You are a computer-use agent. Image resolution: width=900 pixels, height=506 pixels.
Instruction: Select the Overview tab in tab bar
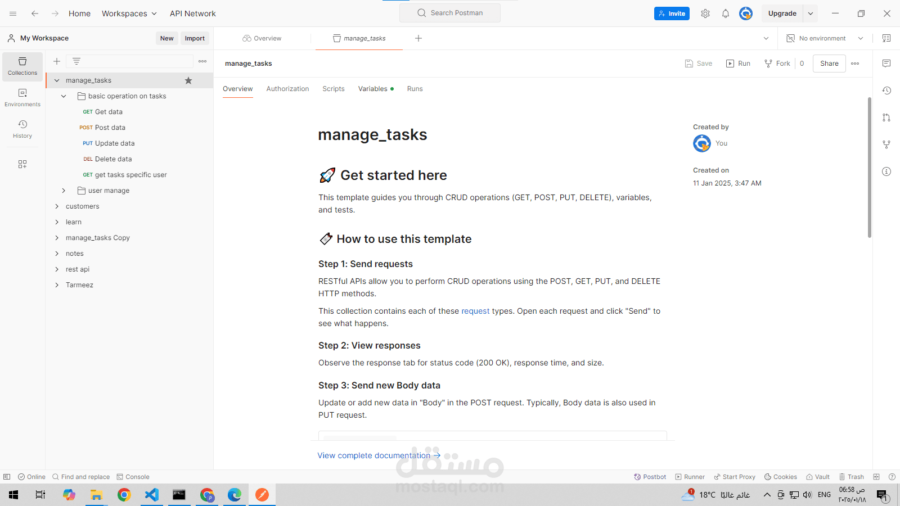(262, 38)
